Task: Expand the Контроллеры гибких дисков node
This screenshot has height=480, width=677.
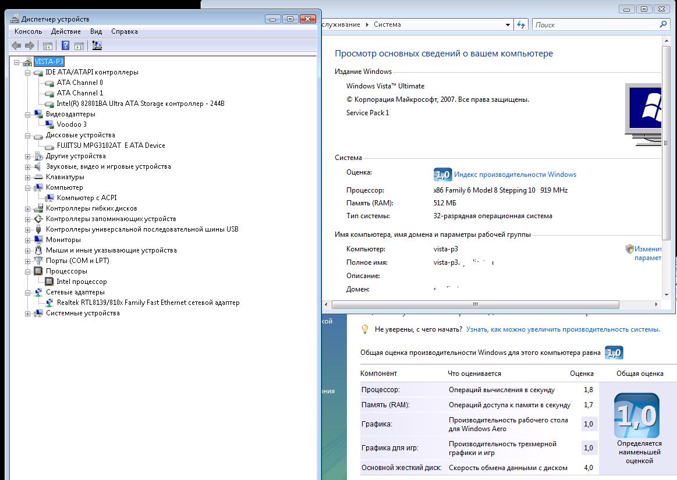Action: click(27, 209)
